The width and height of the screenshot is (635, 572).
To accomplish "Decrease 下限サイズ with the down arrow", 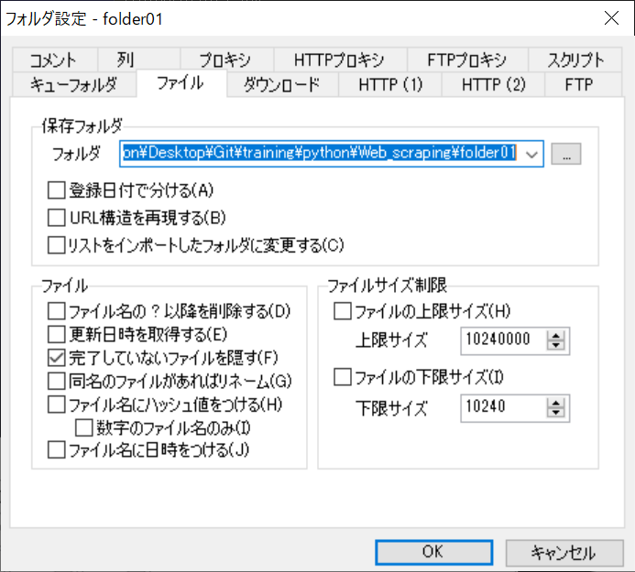I will point(556,413).
